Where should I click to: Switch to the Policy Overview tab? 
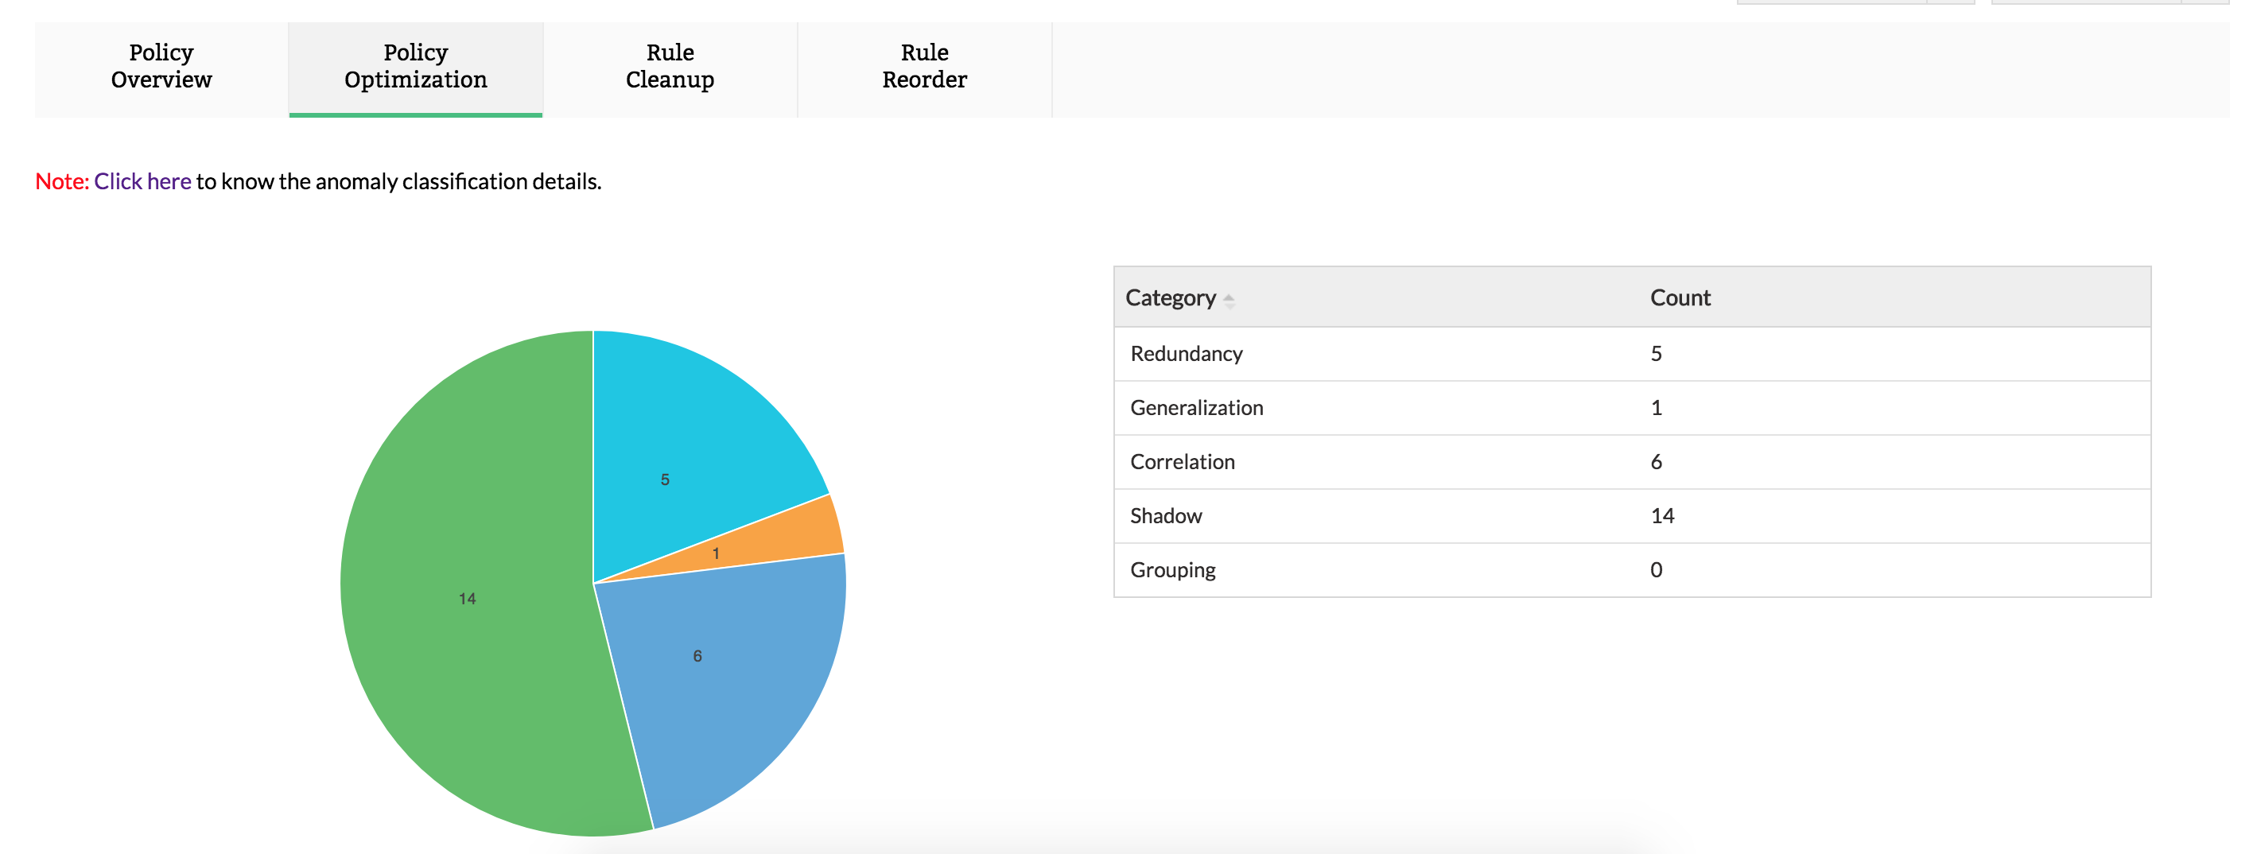pos(160,67)
